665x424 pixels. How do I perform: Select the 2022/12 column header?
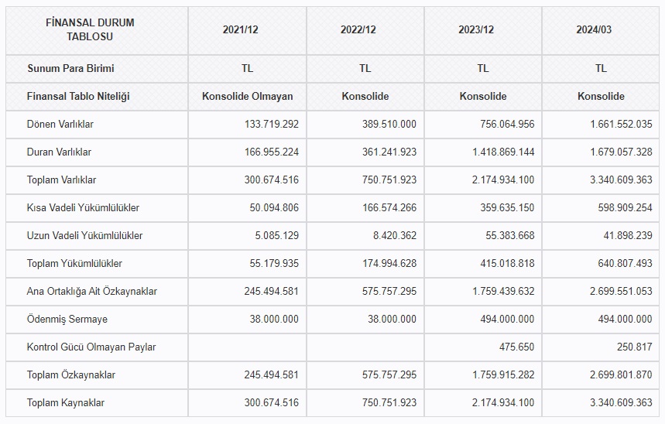pos(365,29)
